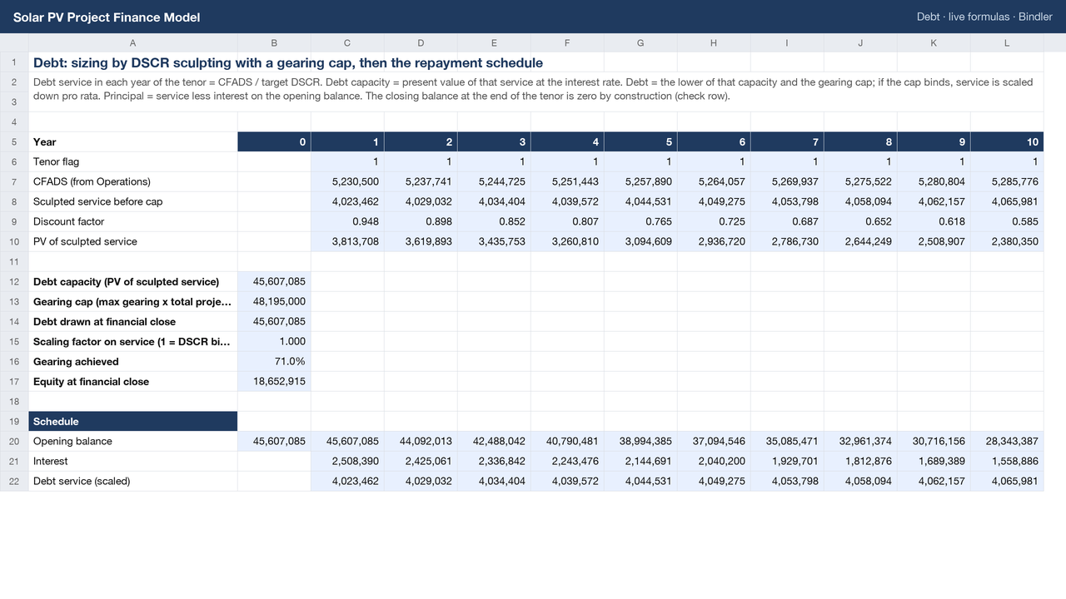Select PV of sculpted service 2,380,350
Image resolution: width=1066 pixels, height=599 pixels.
(1007, 241)
